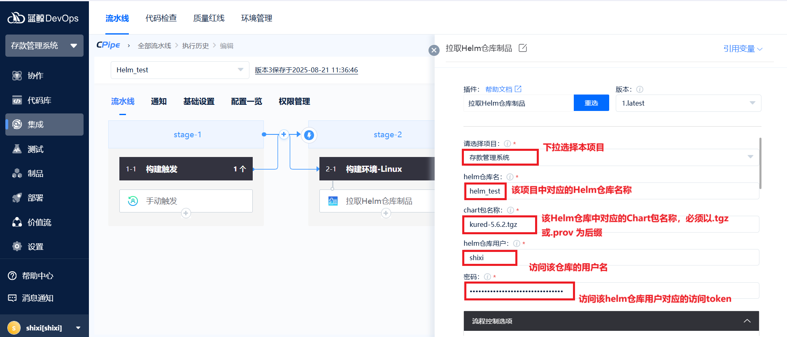Add a stage using plus between stages

click(x=284, y=134)
